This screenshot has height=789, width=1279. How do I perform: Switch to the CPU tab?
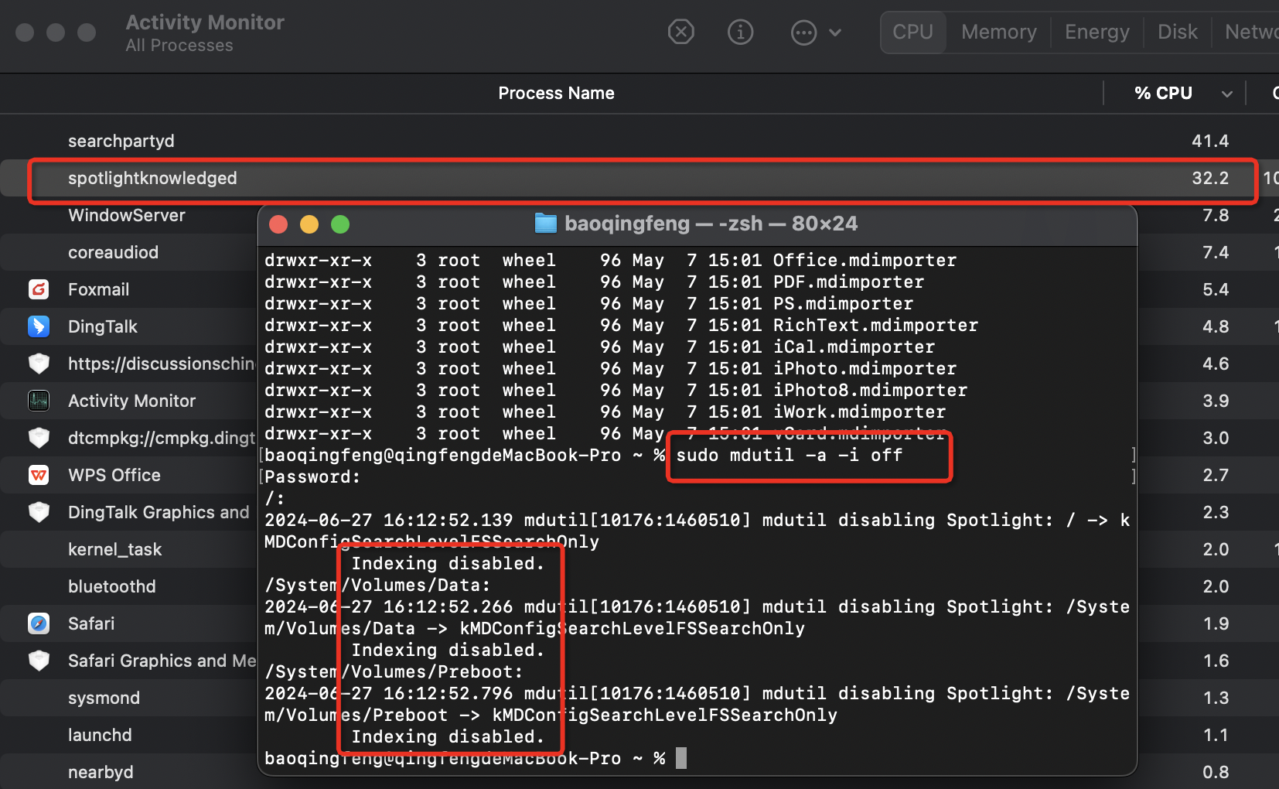click(912, 32)
